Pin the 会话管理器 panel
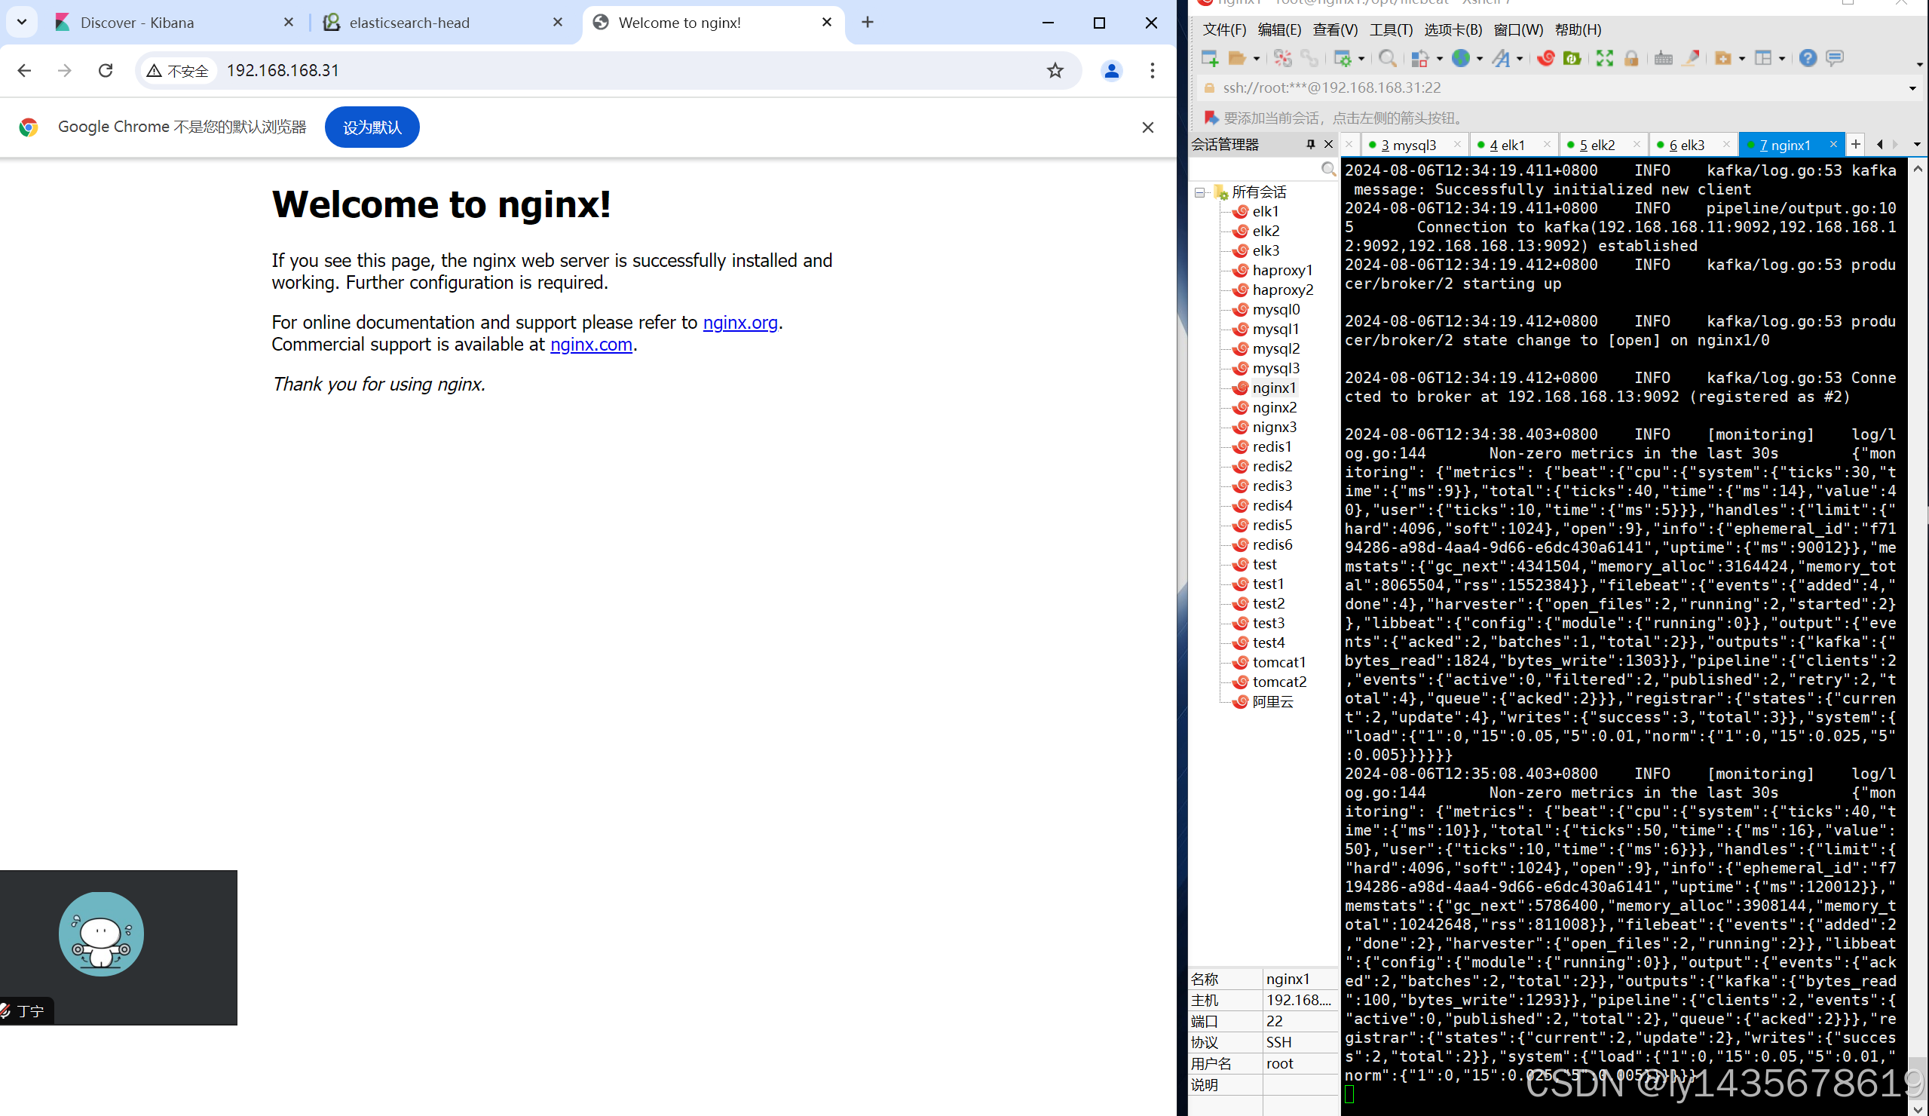Screen dimensions: 1929x1116 pyautogui.click(x=1309, y=144)
